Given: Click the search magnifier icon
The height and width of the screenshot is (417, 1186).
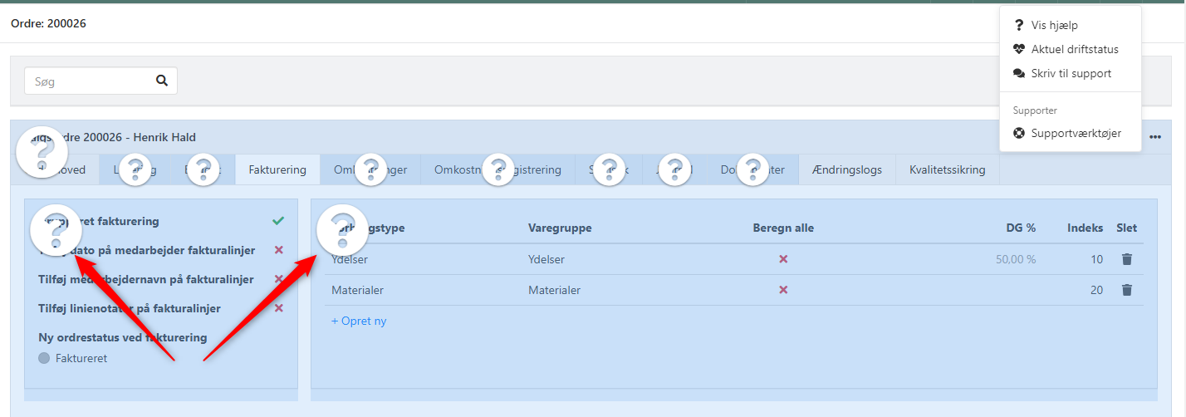Looking at the screenshot, I should (x=162, y=81).
